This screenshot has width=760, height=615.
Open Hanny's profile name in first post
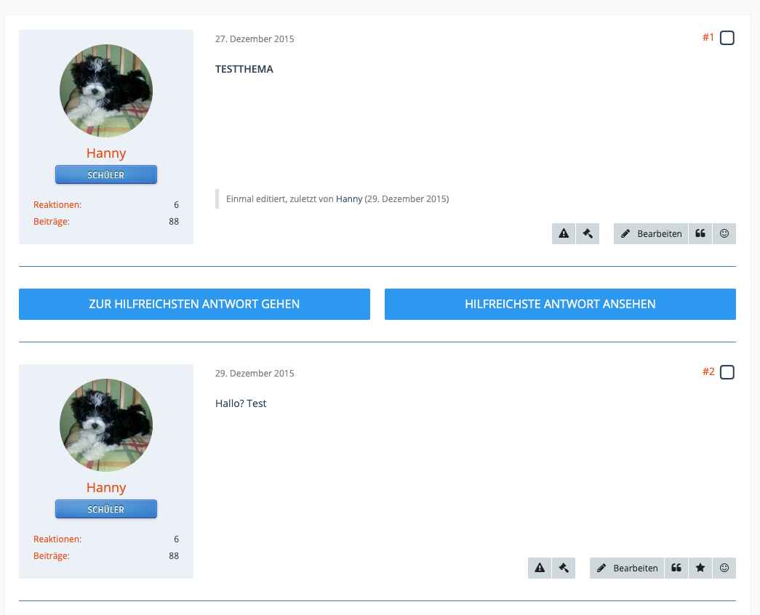tap(106, 153)
